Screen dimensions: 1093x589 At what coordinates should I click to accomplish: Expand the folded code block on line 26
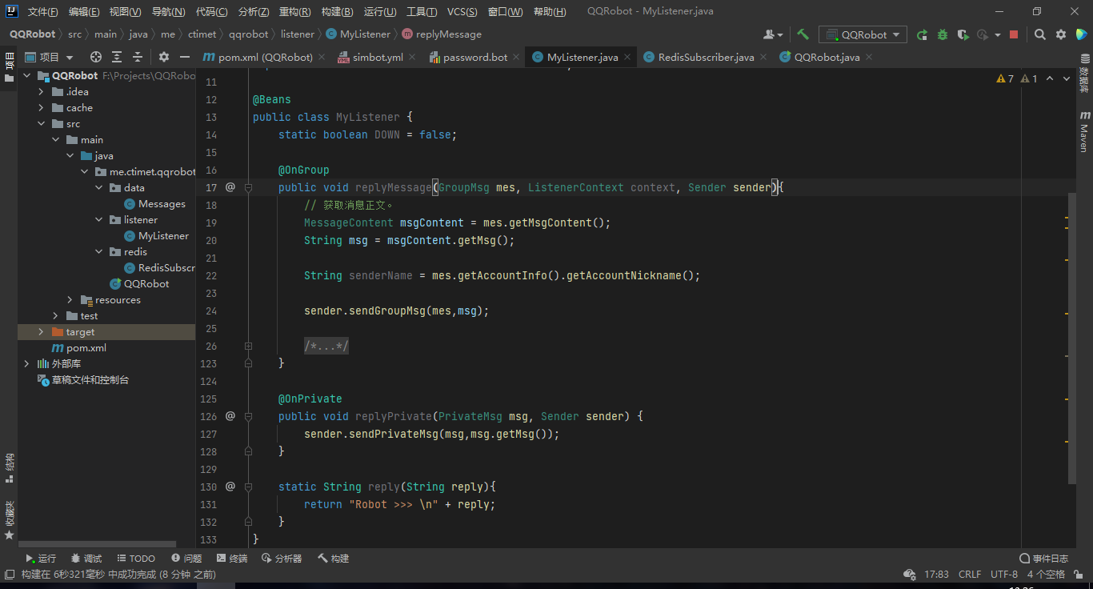coord(248,345)
